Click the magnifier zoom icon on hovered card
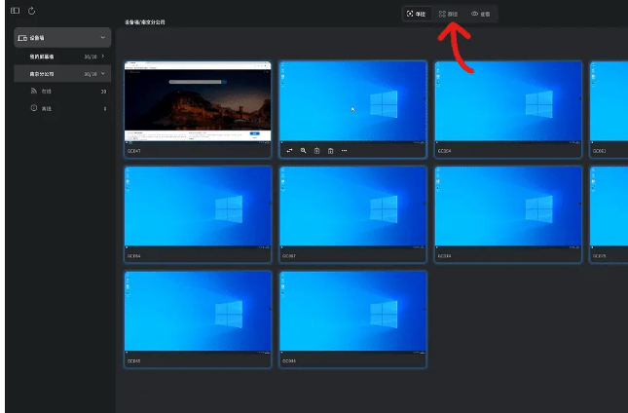Image resolution: width=628 pixels, height=413 pixels. [303, 151]
